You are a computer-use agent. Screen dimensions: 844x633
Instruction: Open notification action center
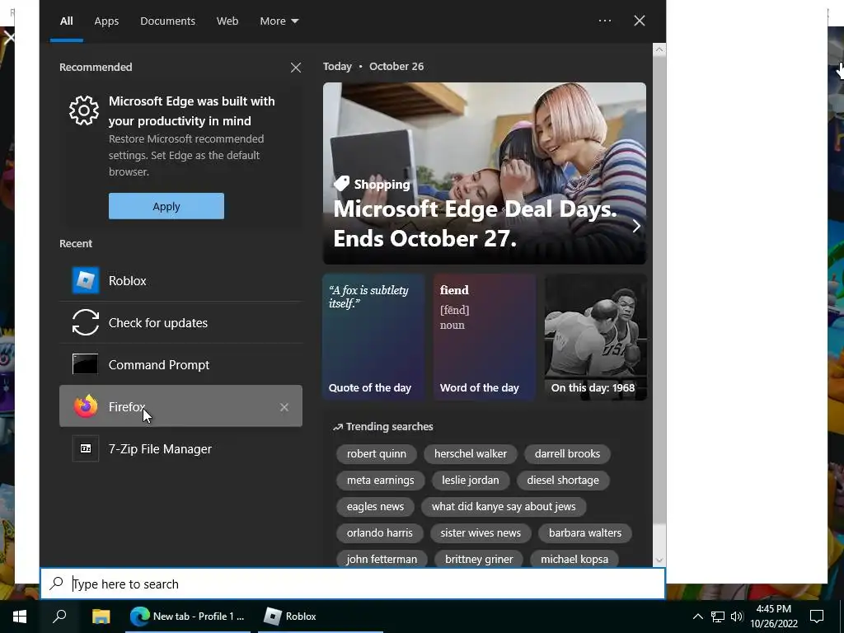tap(817, 617)
